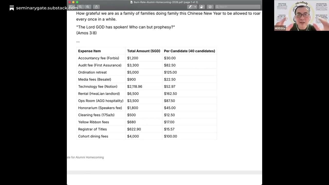Click the PDF document icon in title bar
The width and height of the screenshot is (329, 185).
coord(132,2)
